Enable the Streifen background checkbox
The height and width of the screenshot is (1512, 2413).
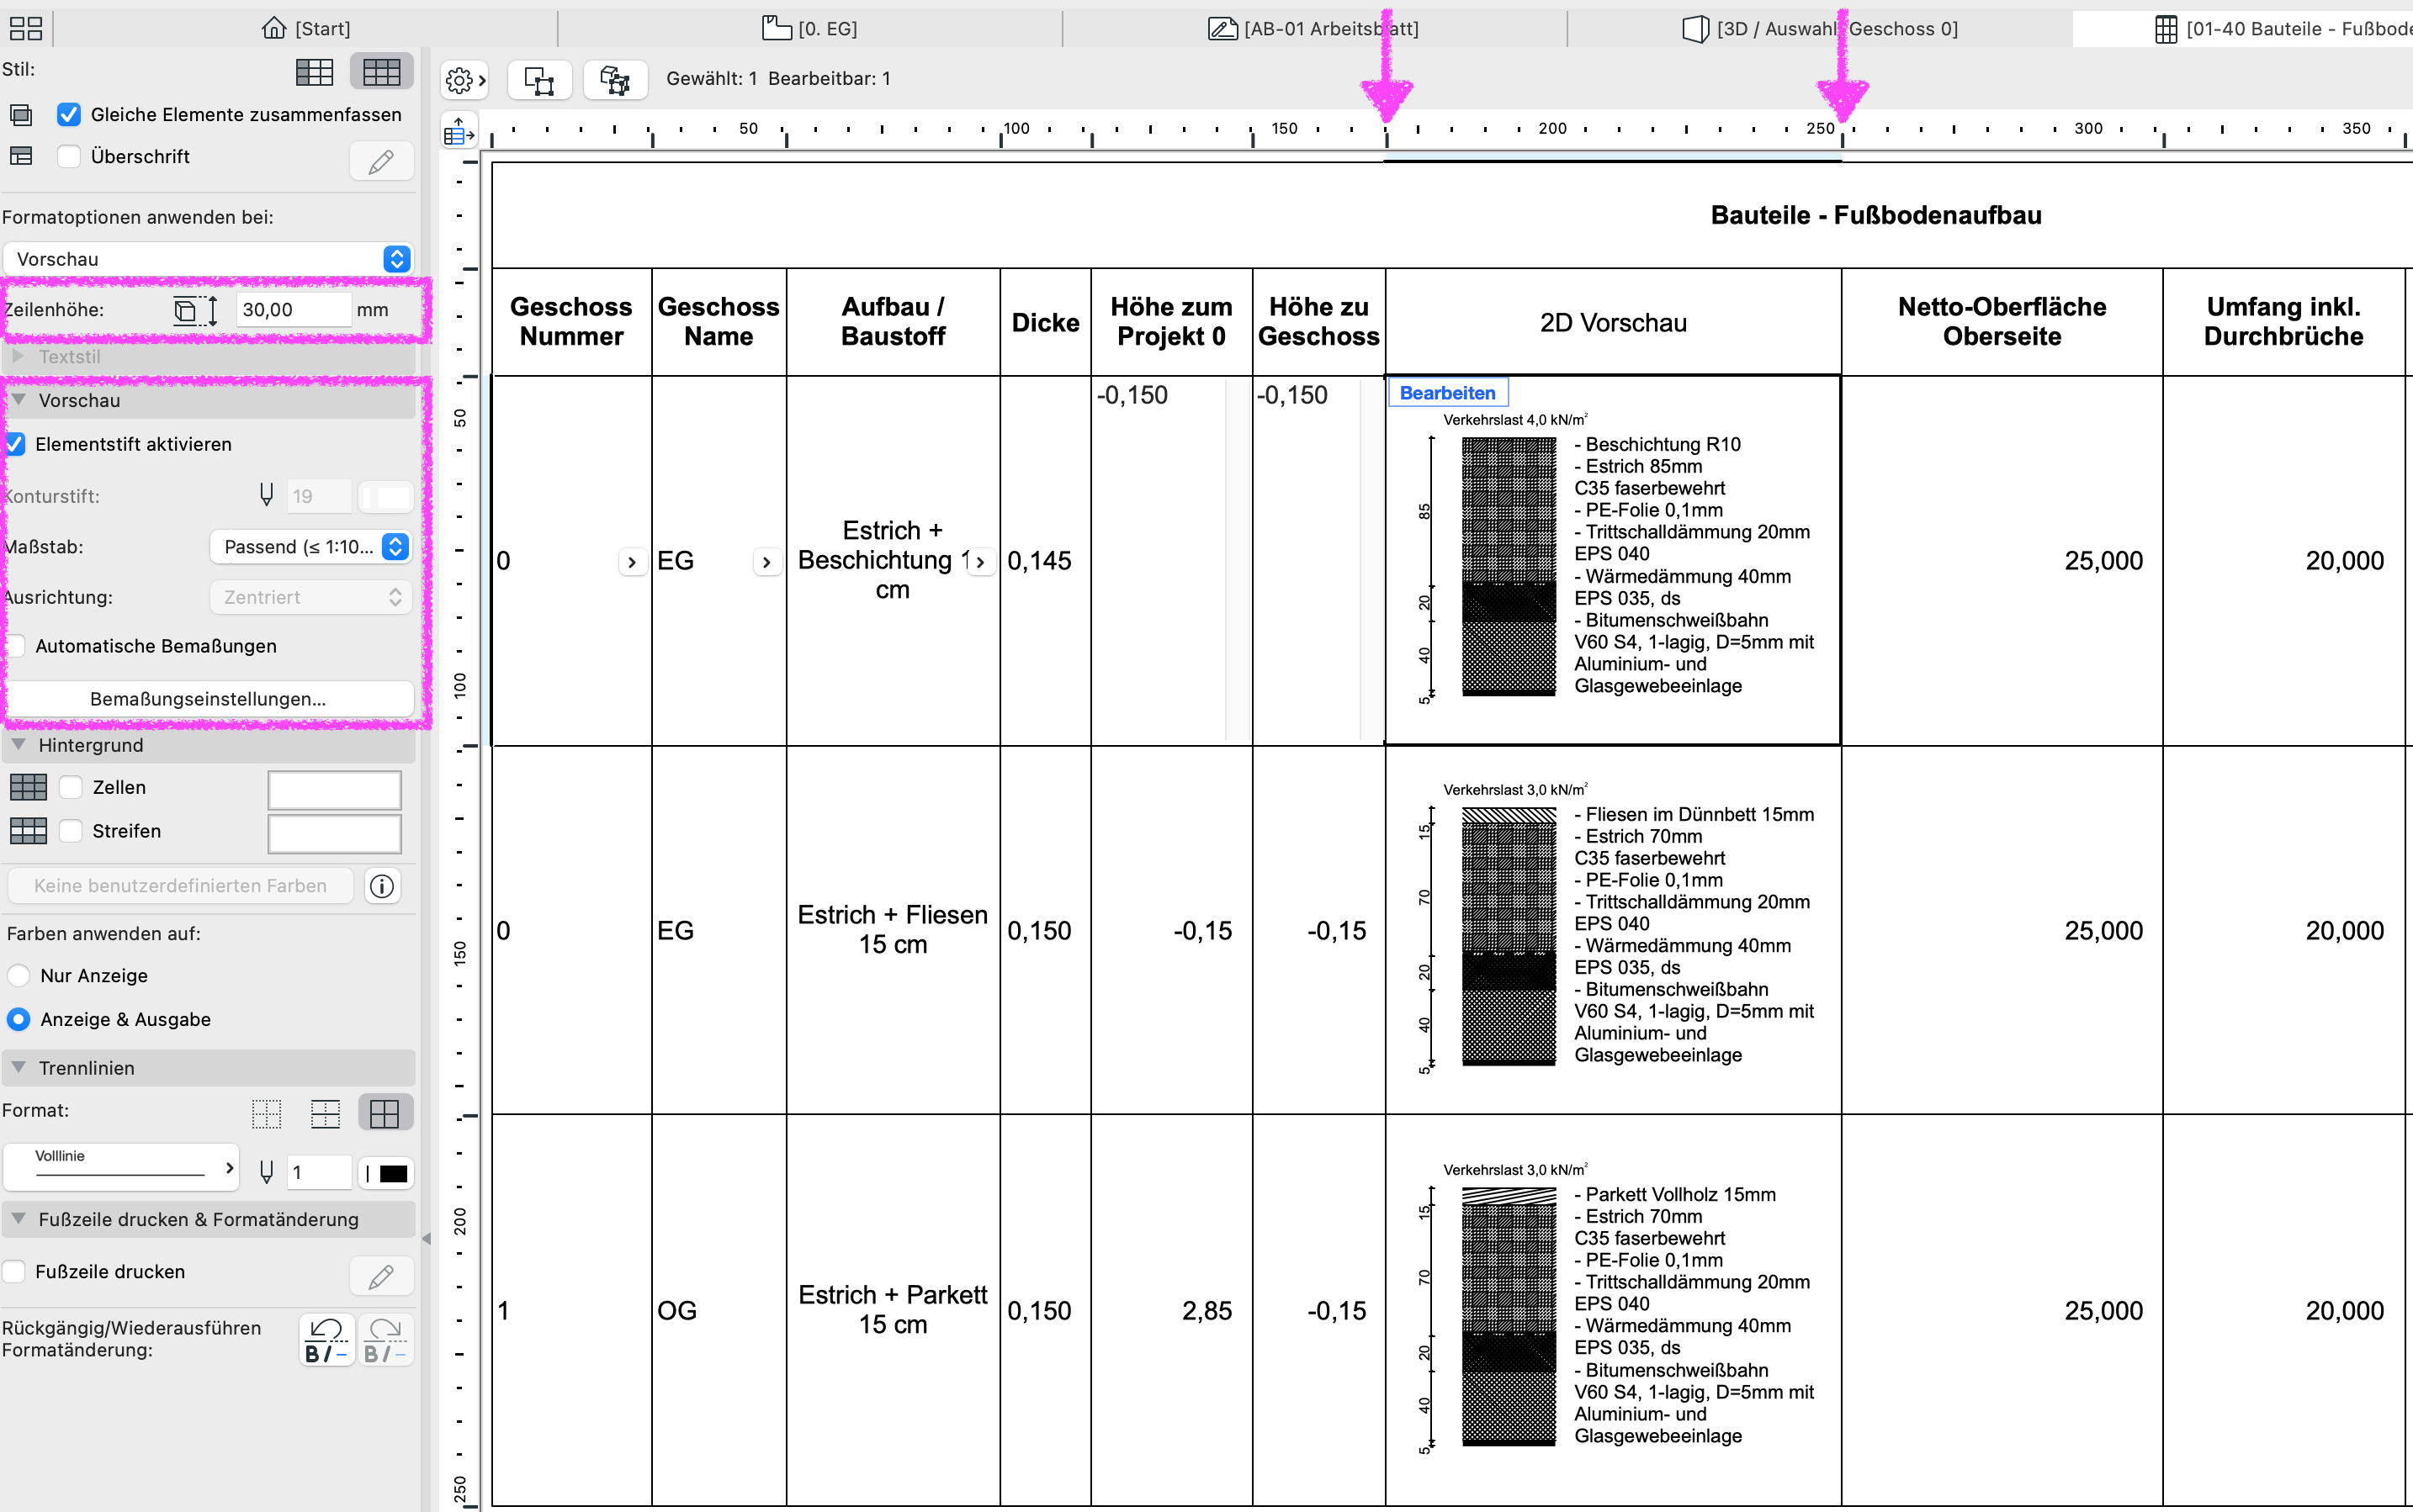tap(70, 830)
